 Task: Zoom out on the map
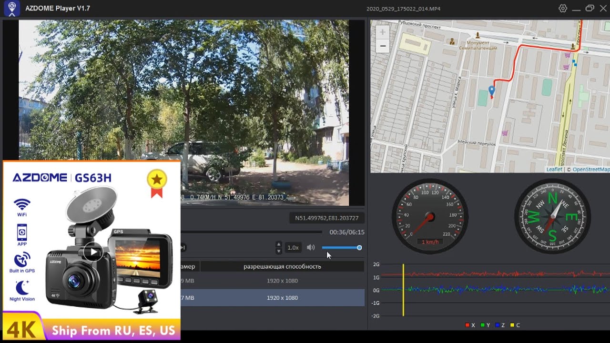(x=383, y=46)
